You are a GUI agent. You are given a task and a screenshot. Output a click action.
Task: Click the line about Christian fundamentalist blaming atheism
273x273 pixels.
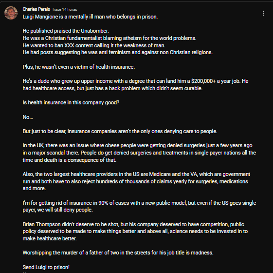pos(109,38)
